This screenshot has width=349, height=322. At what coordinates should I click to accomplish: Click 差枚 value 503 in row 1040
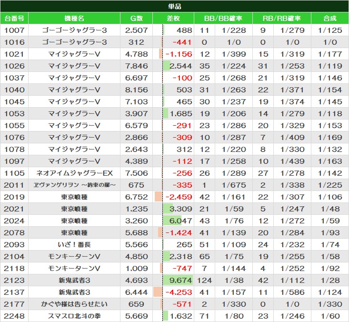(x=184, y=90)
